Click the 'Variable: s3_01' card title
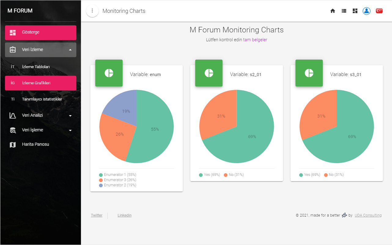This screenshot has width=392, height=245. pyautogui.click(x=346, y=75)
